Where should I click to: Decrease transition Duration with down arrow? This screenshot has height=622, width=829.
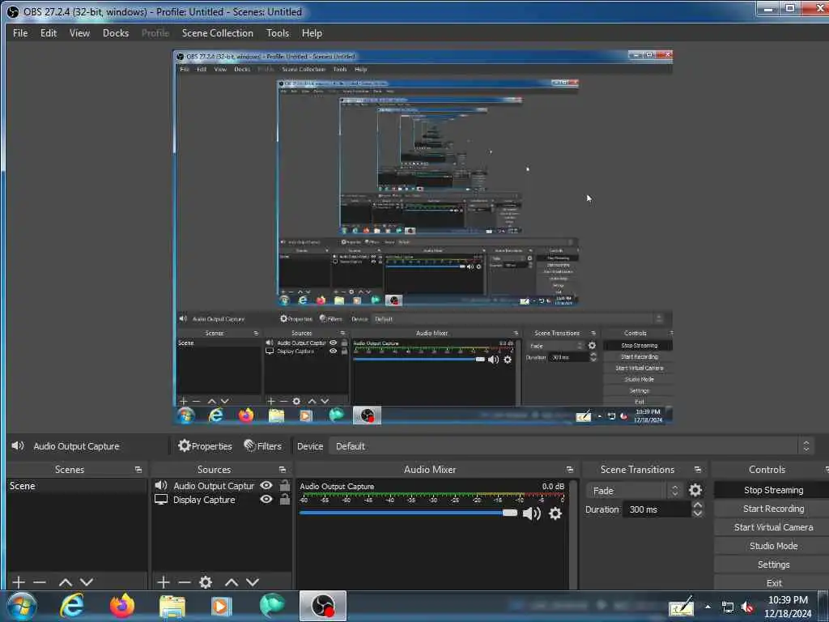[x=697, y=513]
